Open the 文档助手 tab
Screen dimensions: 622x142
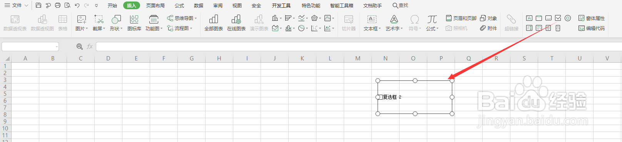373,5
